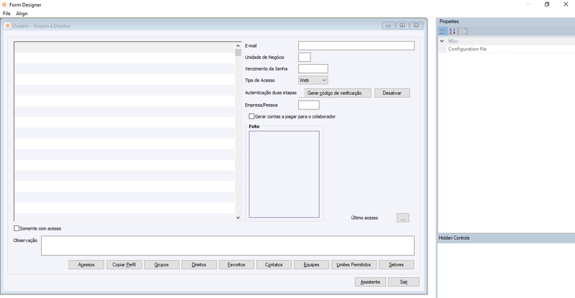
Task: Click the Vencimento da Senha field
Action: point(313,68)
